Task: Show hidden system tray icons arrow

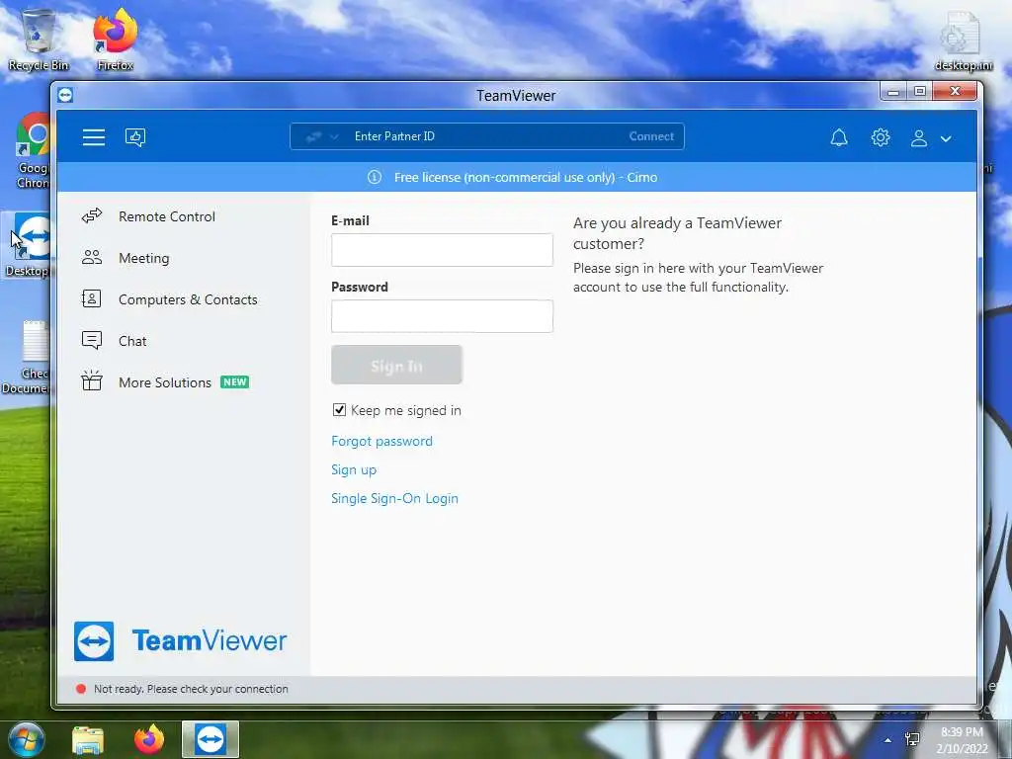Action: pos(888,740)
